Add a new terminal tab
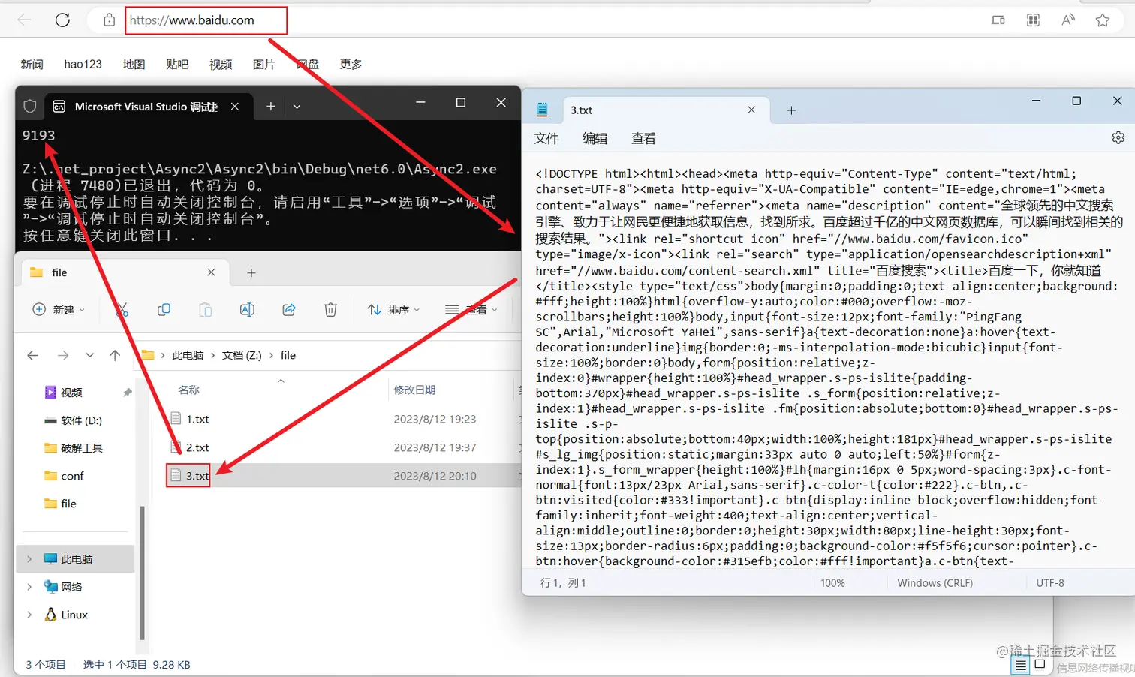Image resolution: width=1135 pixels, height=677 pixels. point(271,107)
